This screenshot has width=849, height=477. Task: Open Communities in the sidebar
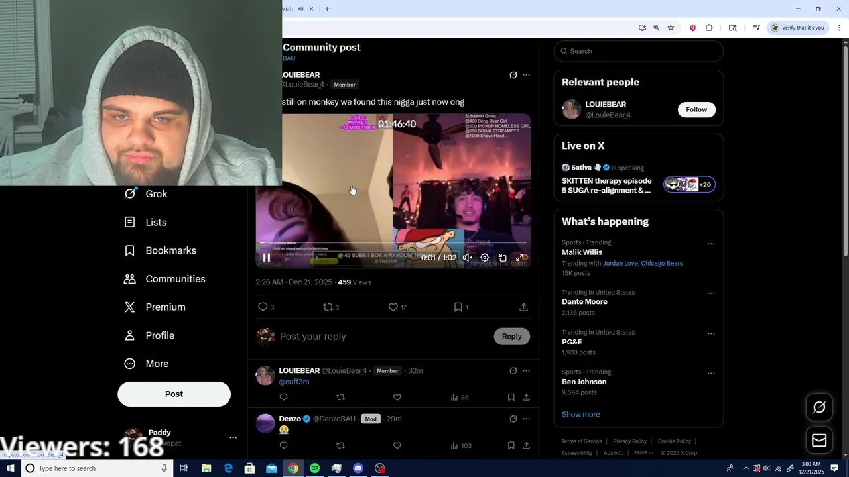point(164,279)
